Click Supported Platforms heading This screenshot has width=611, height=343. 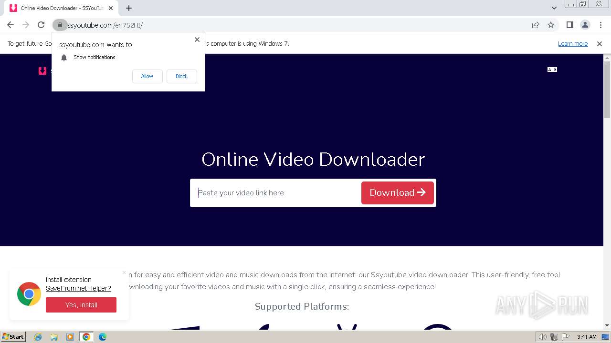[x=302, y=306]
